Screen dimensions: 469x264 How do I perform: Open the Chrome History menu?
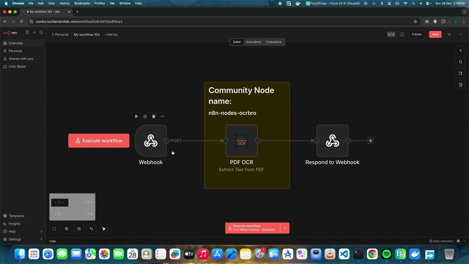(64, 3)
